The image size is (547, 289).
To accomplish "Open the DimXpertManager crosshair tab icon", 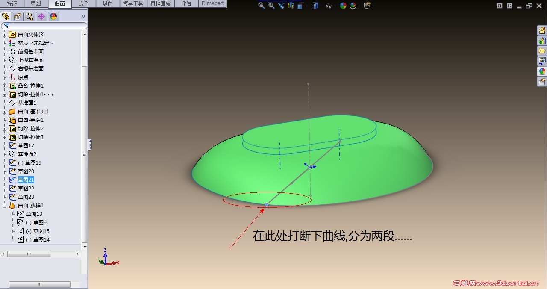I will pyautogui.click(x=41, y=16).
